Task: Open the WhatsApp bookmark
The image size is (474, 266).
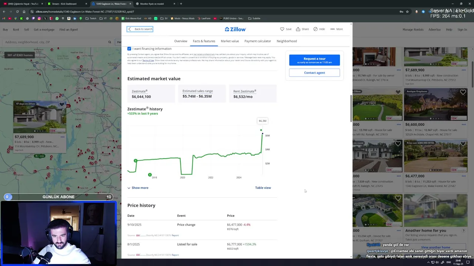Action: click(x=57, y=18)
